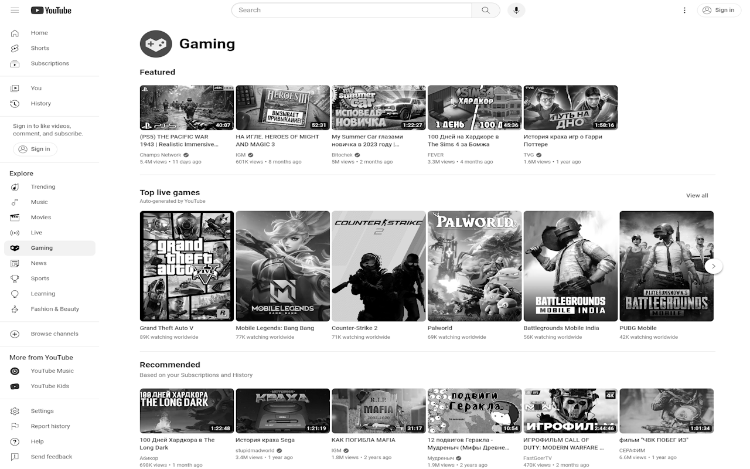Click the stupidmadworld channel name

(255, 451)
